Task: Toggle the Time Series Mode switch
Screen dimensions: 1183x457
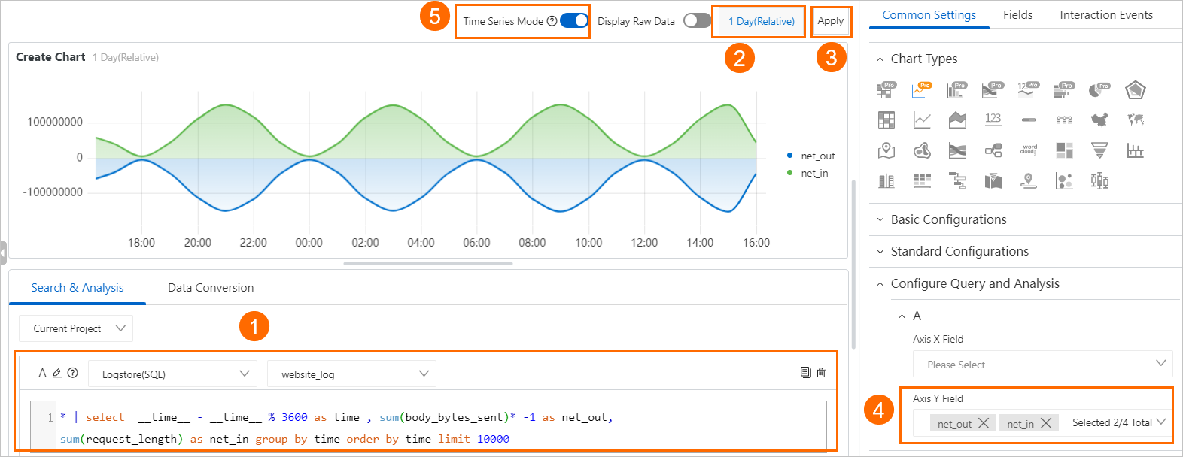Action: click(x=574, y=21)
